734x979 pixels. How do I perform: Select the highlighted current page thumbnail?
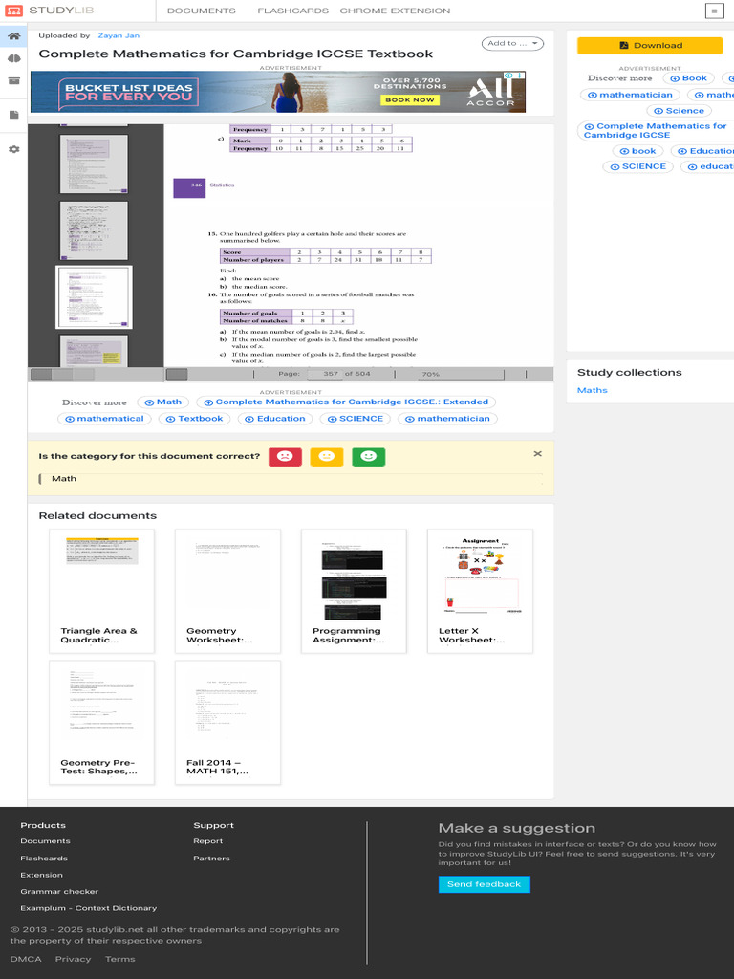coord(95,297)
